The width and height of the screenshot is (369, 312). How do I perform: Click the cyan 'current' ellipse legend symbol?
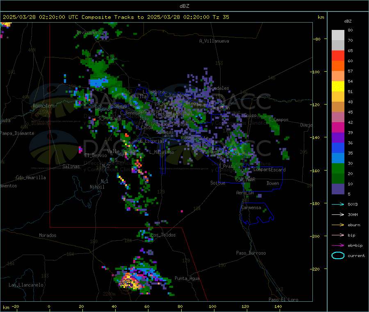tap(338, 255)
